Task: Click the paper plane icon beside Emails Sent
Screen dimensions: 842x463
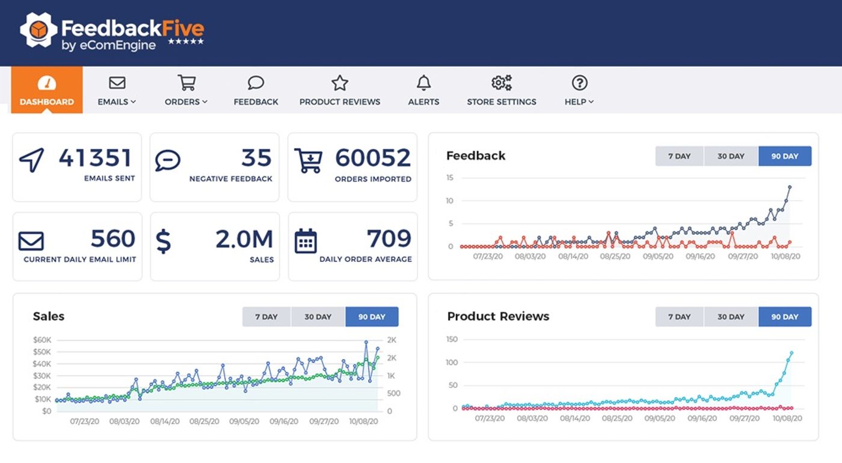Action: (x=31, y=160)
